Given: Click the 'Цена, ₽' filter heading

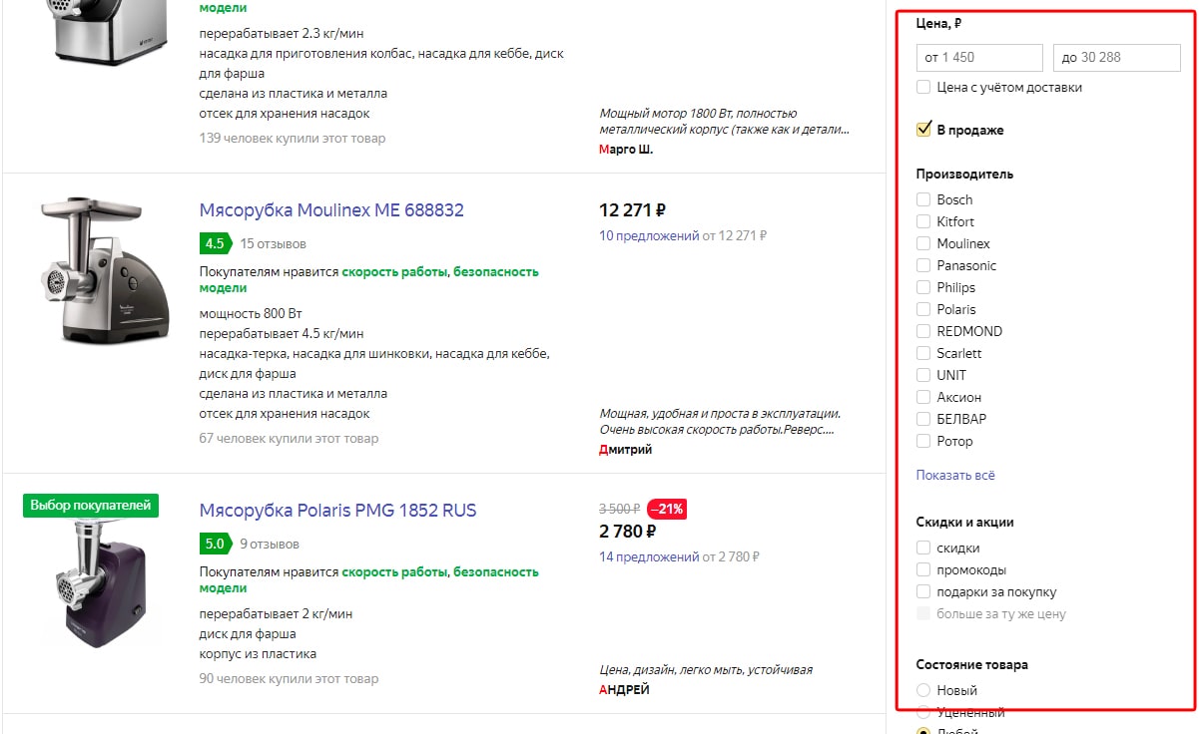Looking at the screenshot, I should coord(939,23).
